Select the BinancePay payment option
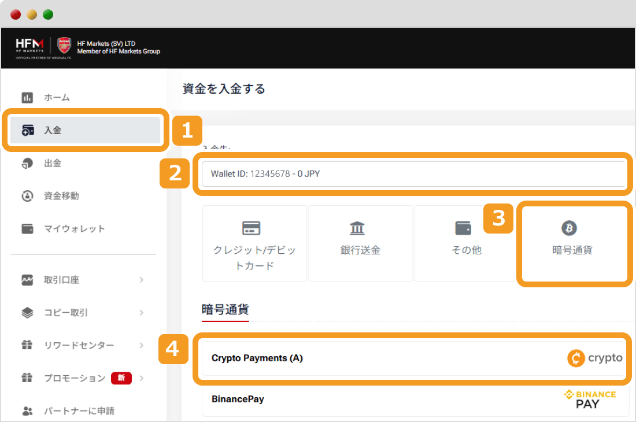636x422 pixels. tap(347, 399)
